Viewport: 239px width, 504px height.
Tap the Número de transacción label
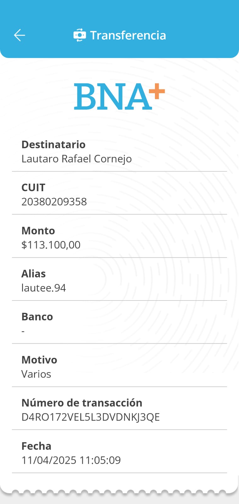pos(82,403)
